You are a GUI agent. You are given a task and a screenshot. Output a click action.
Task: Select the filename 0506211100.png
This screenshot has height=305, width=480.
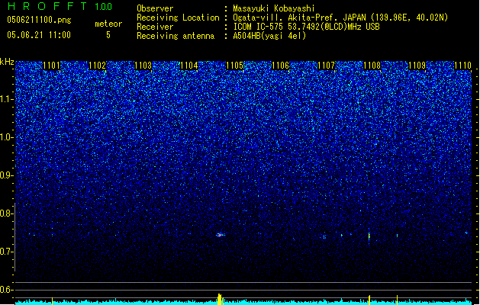click(39, 20)
